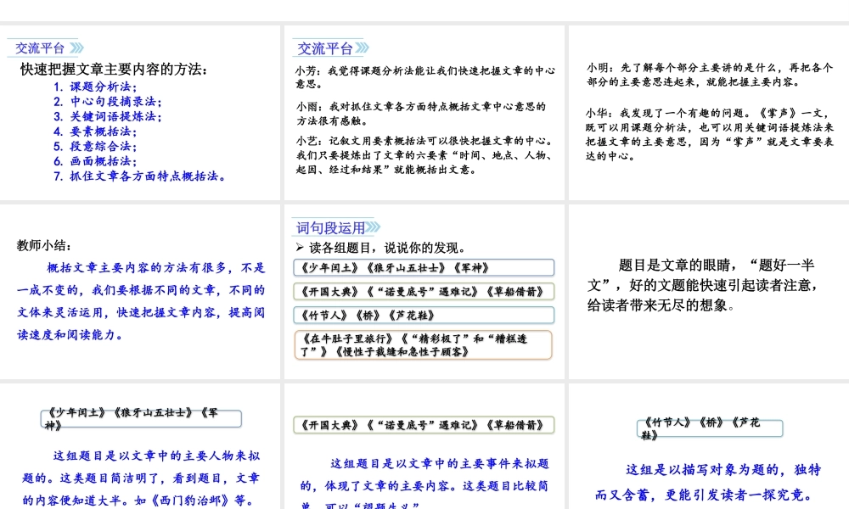Click 小艺's comment about 要素概括法
The height and width of the screenshot is (509, 849).
[x=425, y=155]
